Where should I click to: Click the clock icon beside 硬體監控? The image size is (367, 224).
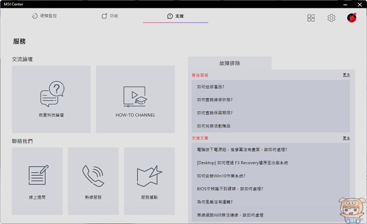35,16
